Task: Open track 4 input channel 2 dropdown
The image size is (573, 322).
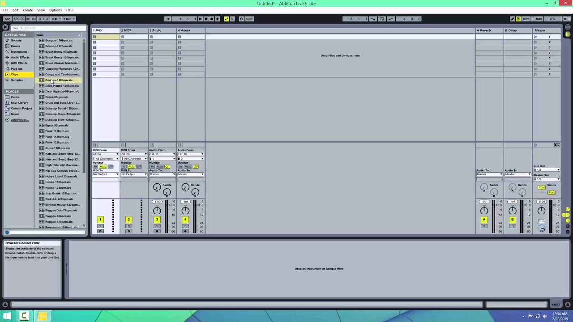Action: [x=191, y=159]
